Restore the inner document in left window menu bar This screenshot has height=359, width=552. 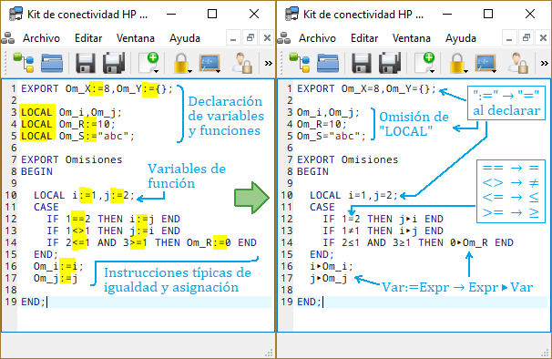[250, 38]
